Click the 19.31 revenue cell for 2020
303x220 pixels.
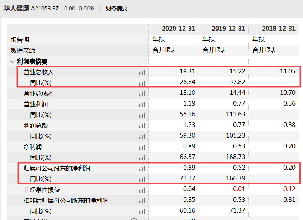pyautogui.click(x=188, y=71)
